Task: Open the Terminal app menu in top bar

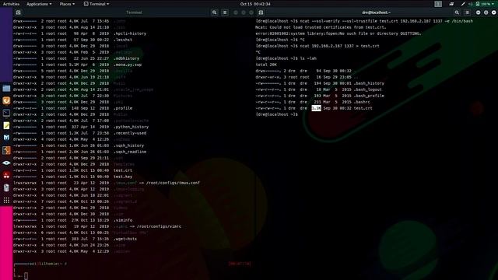Action: 96,4
